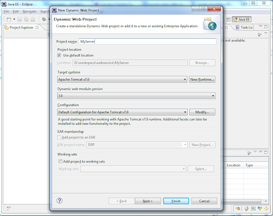Viewport: 273px width, 216px height.
Task: Click the New Runtime button
Action: [x=202, y=79]
